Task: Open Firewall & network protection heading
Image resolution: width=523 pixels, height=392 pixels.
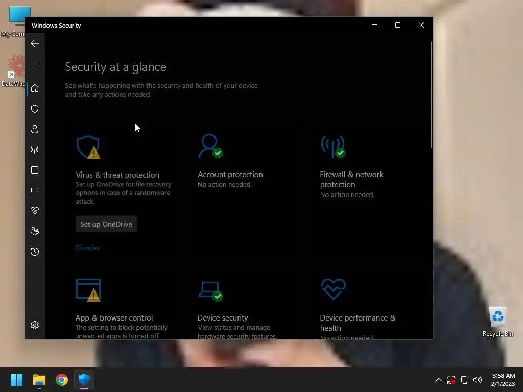Action: 351,180
